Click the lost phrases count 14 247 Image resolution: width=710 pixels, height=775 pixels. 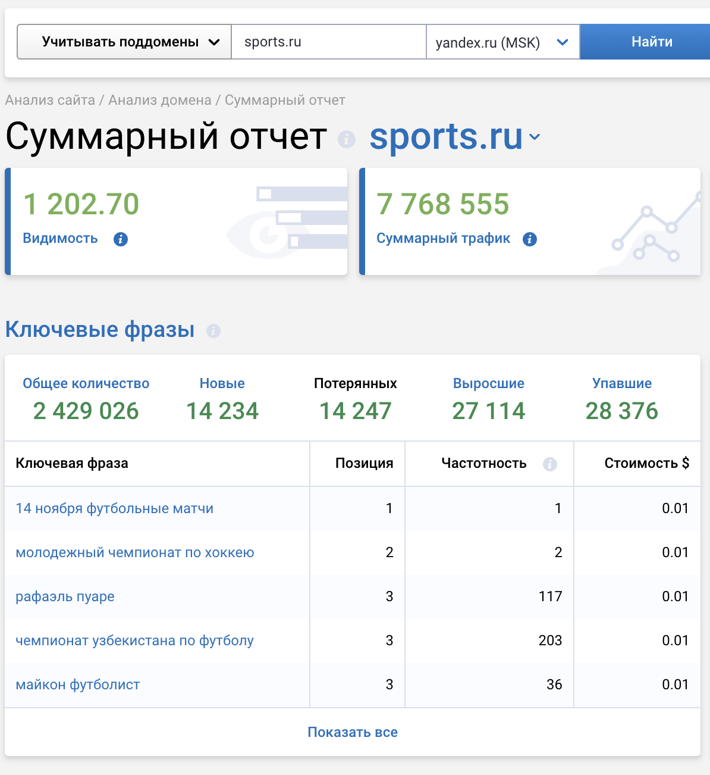tap(356, 411)
